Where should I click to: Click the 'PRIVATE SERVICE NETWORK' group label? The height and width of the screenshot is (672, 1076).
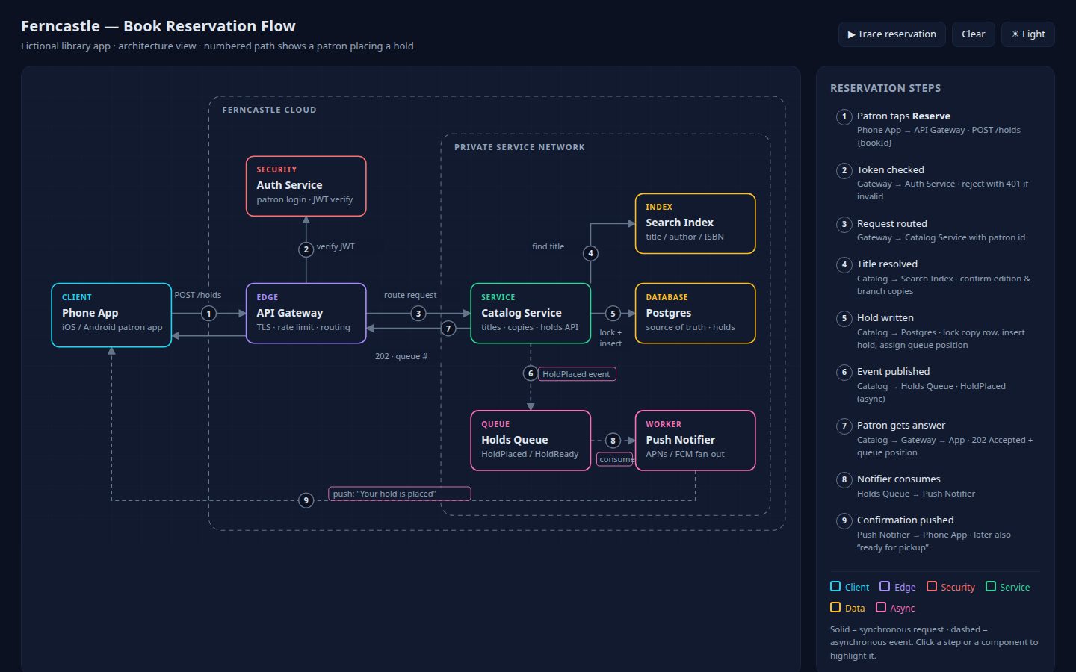coord(519,147)
